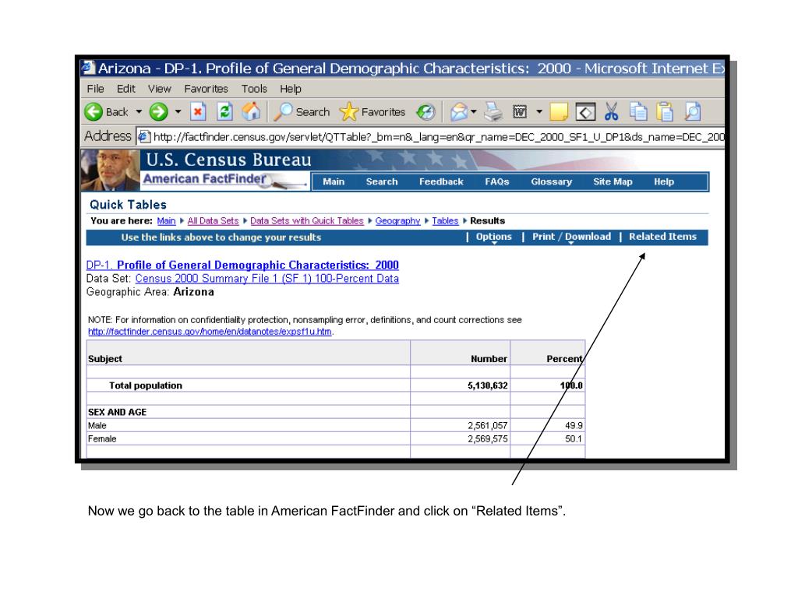Click the scissors Cut icon
Image resolution: width=798 pixels, height=598 pixels.
612,112
